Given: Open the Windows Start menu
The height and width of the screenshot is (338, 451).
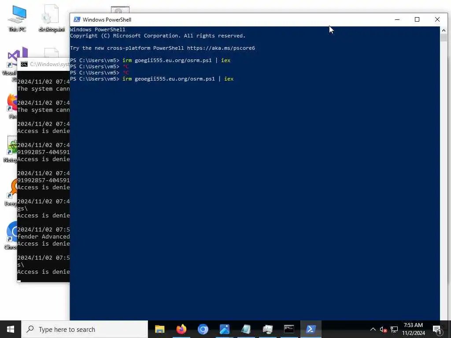Looking at the screenshot, I should pos(11,329).
